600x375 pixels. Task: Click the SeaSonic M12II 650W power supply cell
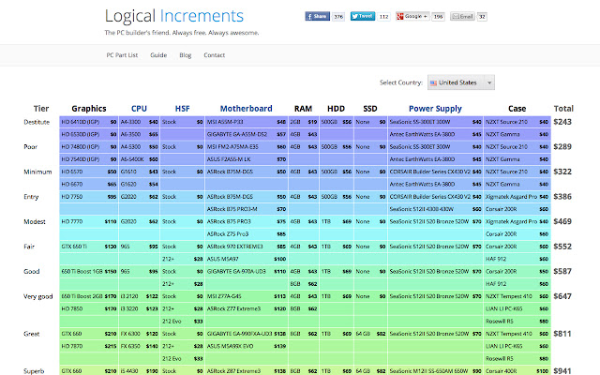coord(435,371)
